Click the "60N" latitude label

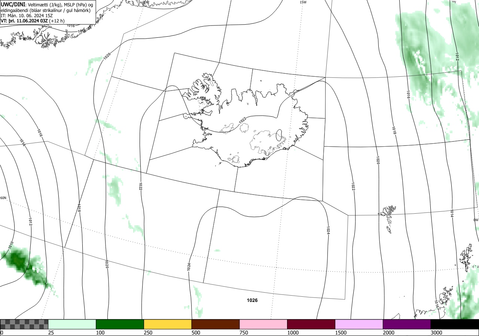pos(3,198)
